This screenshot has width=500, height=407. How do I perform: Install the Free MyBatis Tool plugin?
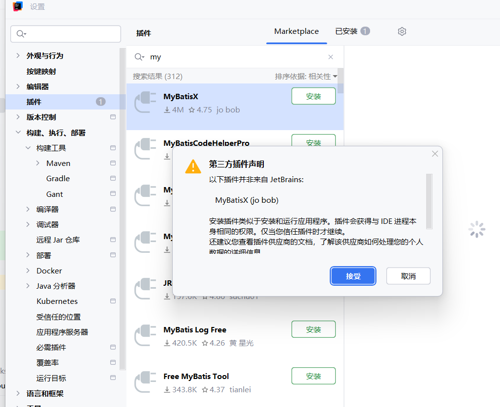coord(313,376)
